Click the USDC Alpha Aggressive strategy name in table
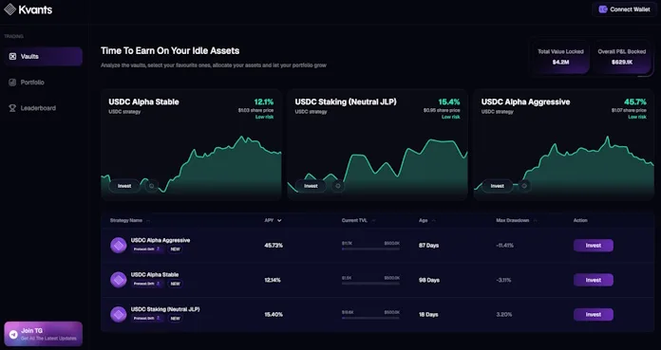The height and width of the screenshot is (350, 661). 161,240
